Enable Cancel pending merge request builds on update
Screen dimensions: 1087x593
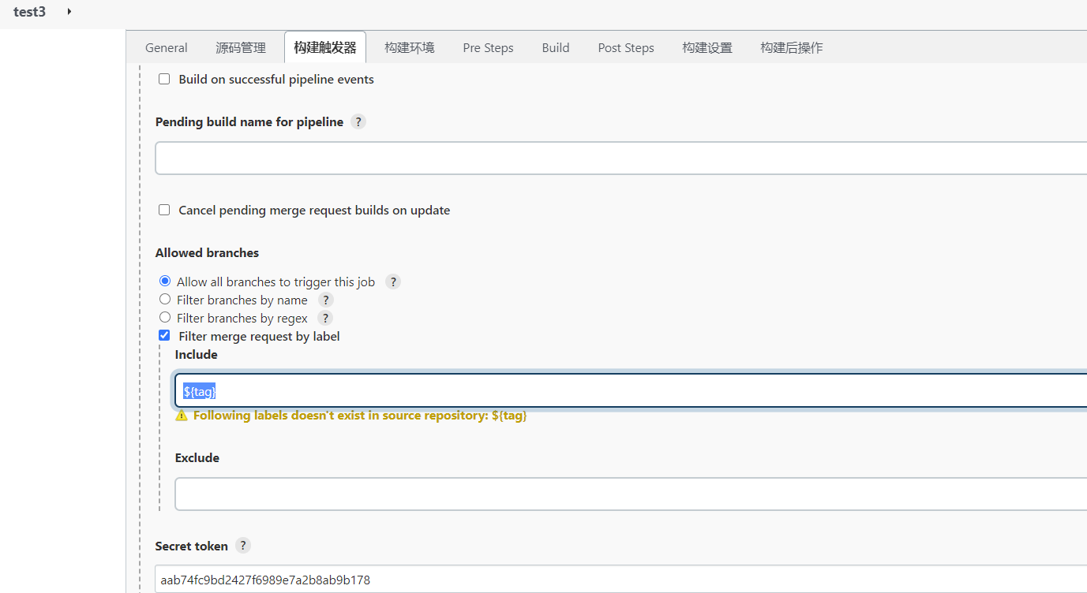[163, 210]
